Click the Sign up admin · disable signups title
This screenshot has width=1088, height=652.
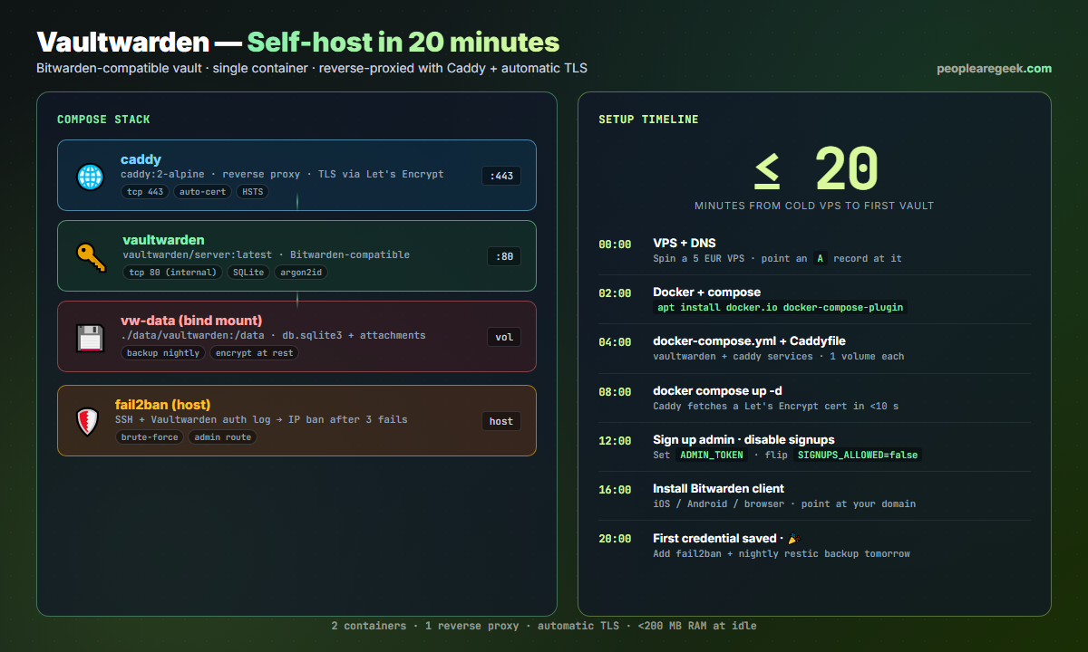click(x=743, y=440)
